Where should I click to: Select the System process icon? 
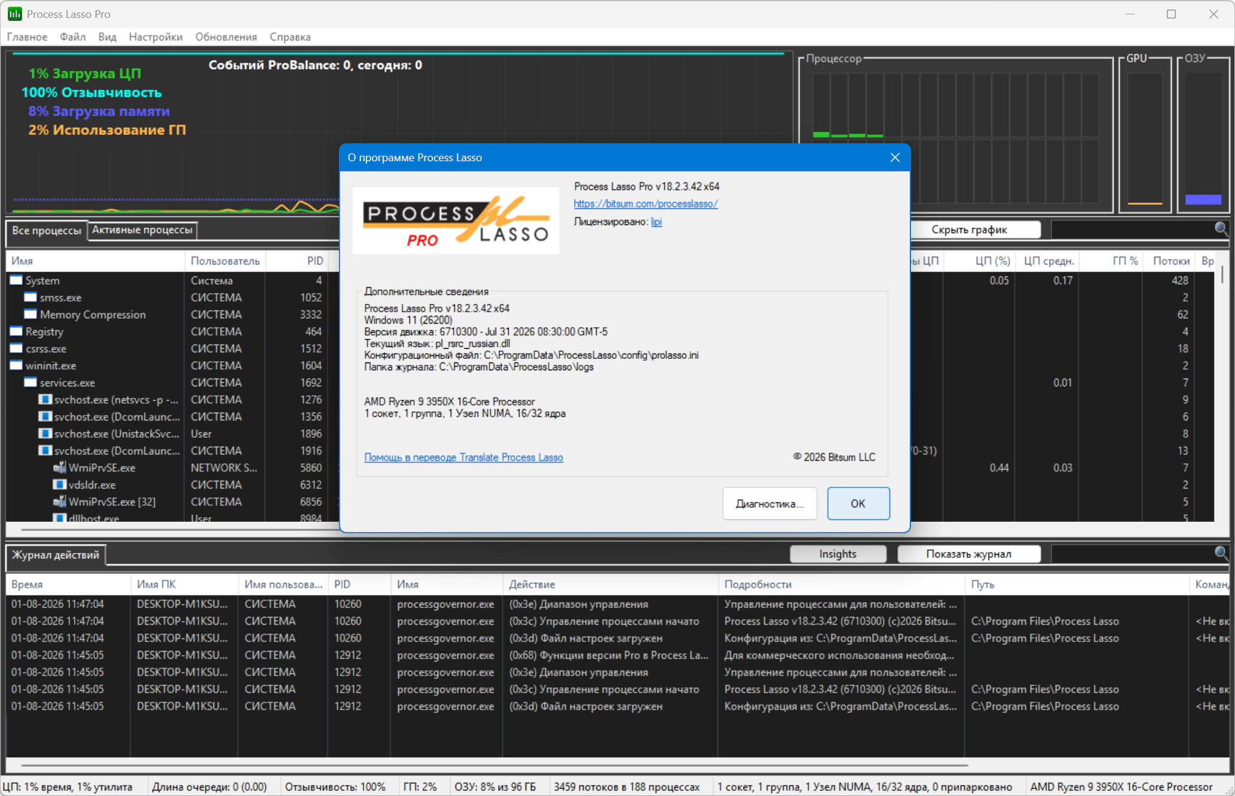(x=16, y=280)
